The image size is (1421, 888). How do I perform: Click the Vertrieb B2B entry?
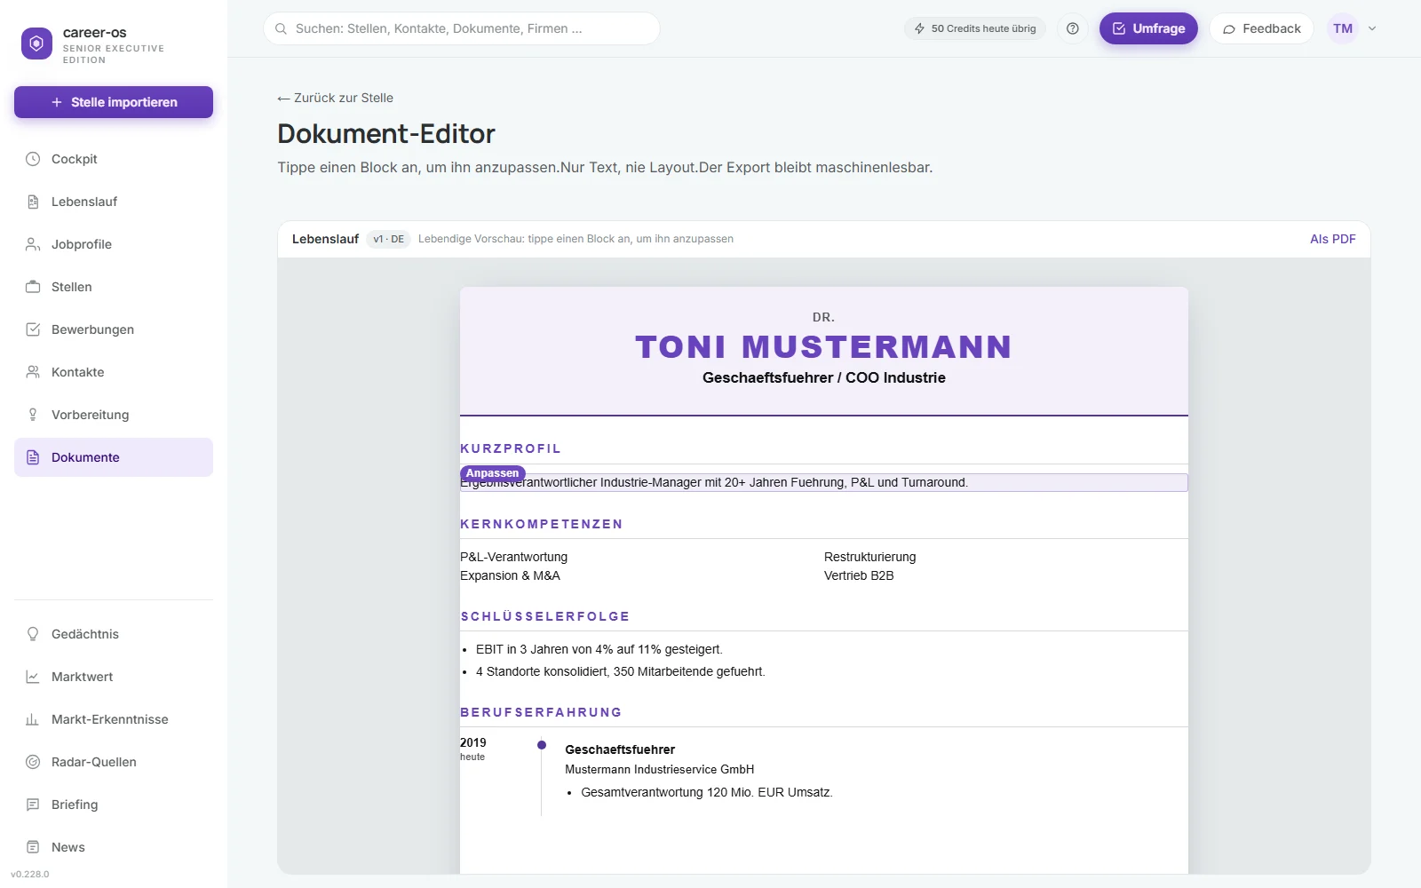click(859, 575)
